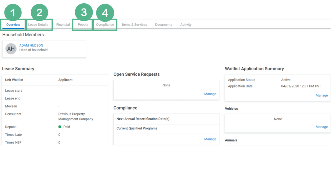The height and width of the screenshot is (187, 333).
Task: Click the 'Lease start' label
Action: point(13,91)
